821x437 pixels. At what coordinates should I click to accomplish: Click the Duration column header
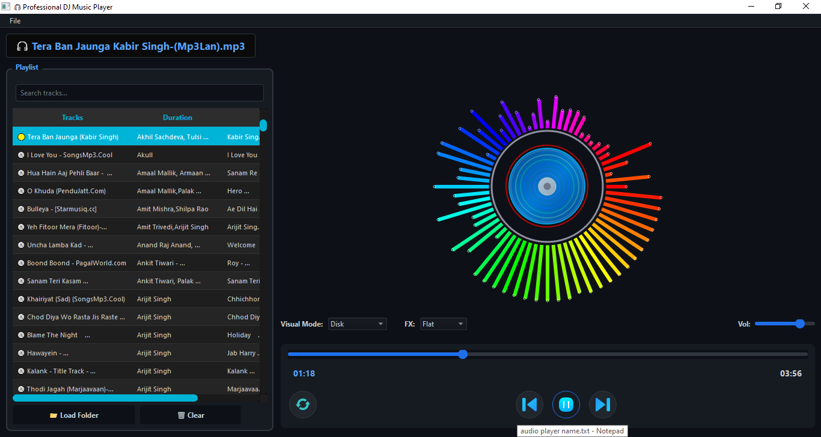click(x=177, y=118)
